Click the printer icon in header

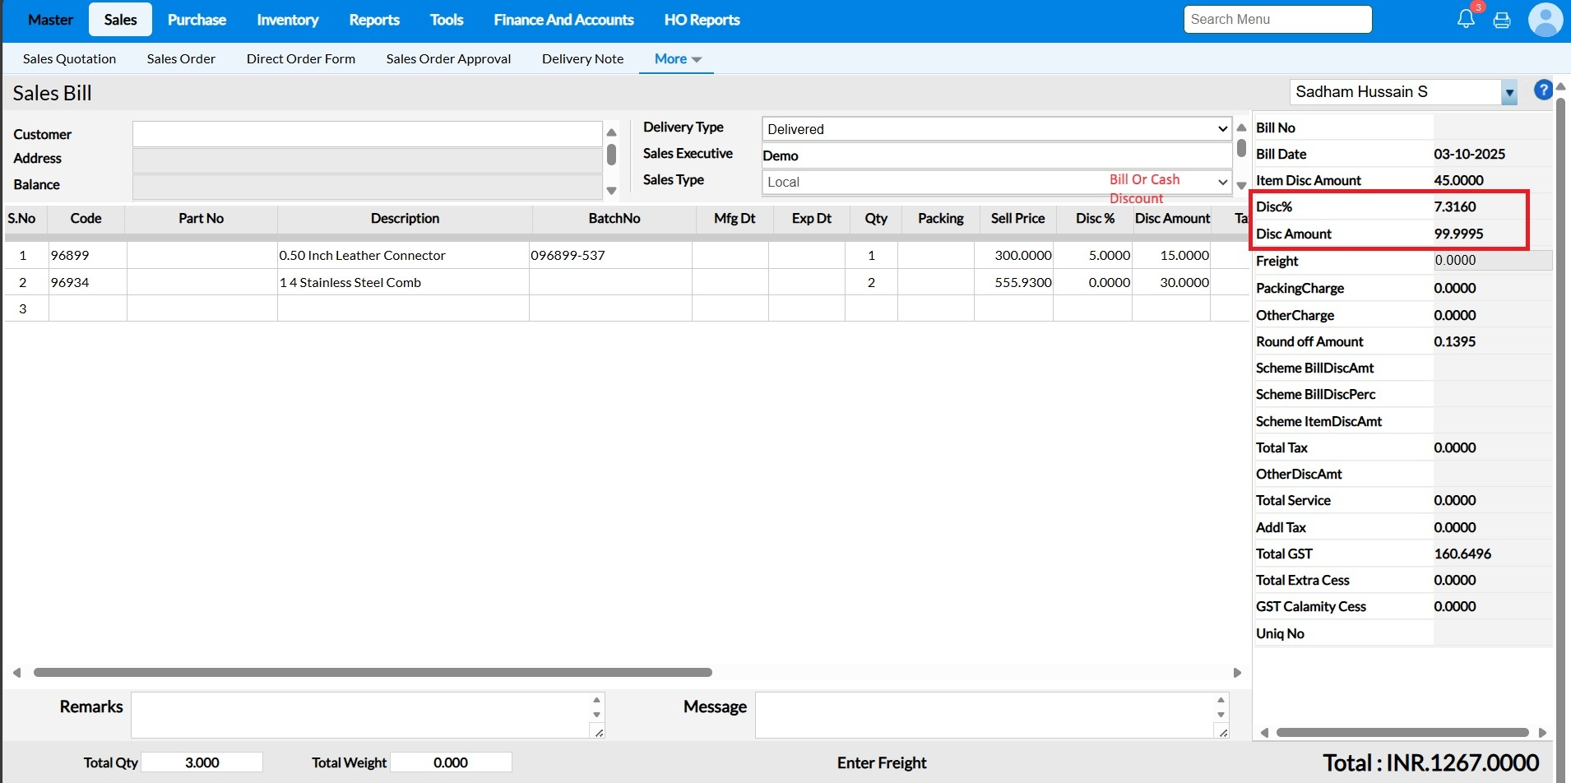pyautogui.click(x=1502, y=21)
